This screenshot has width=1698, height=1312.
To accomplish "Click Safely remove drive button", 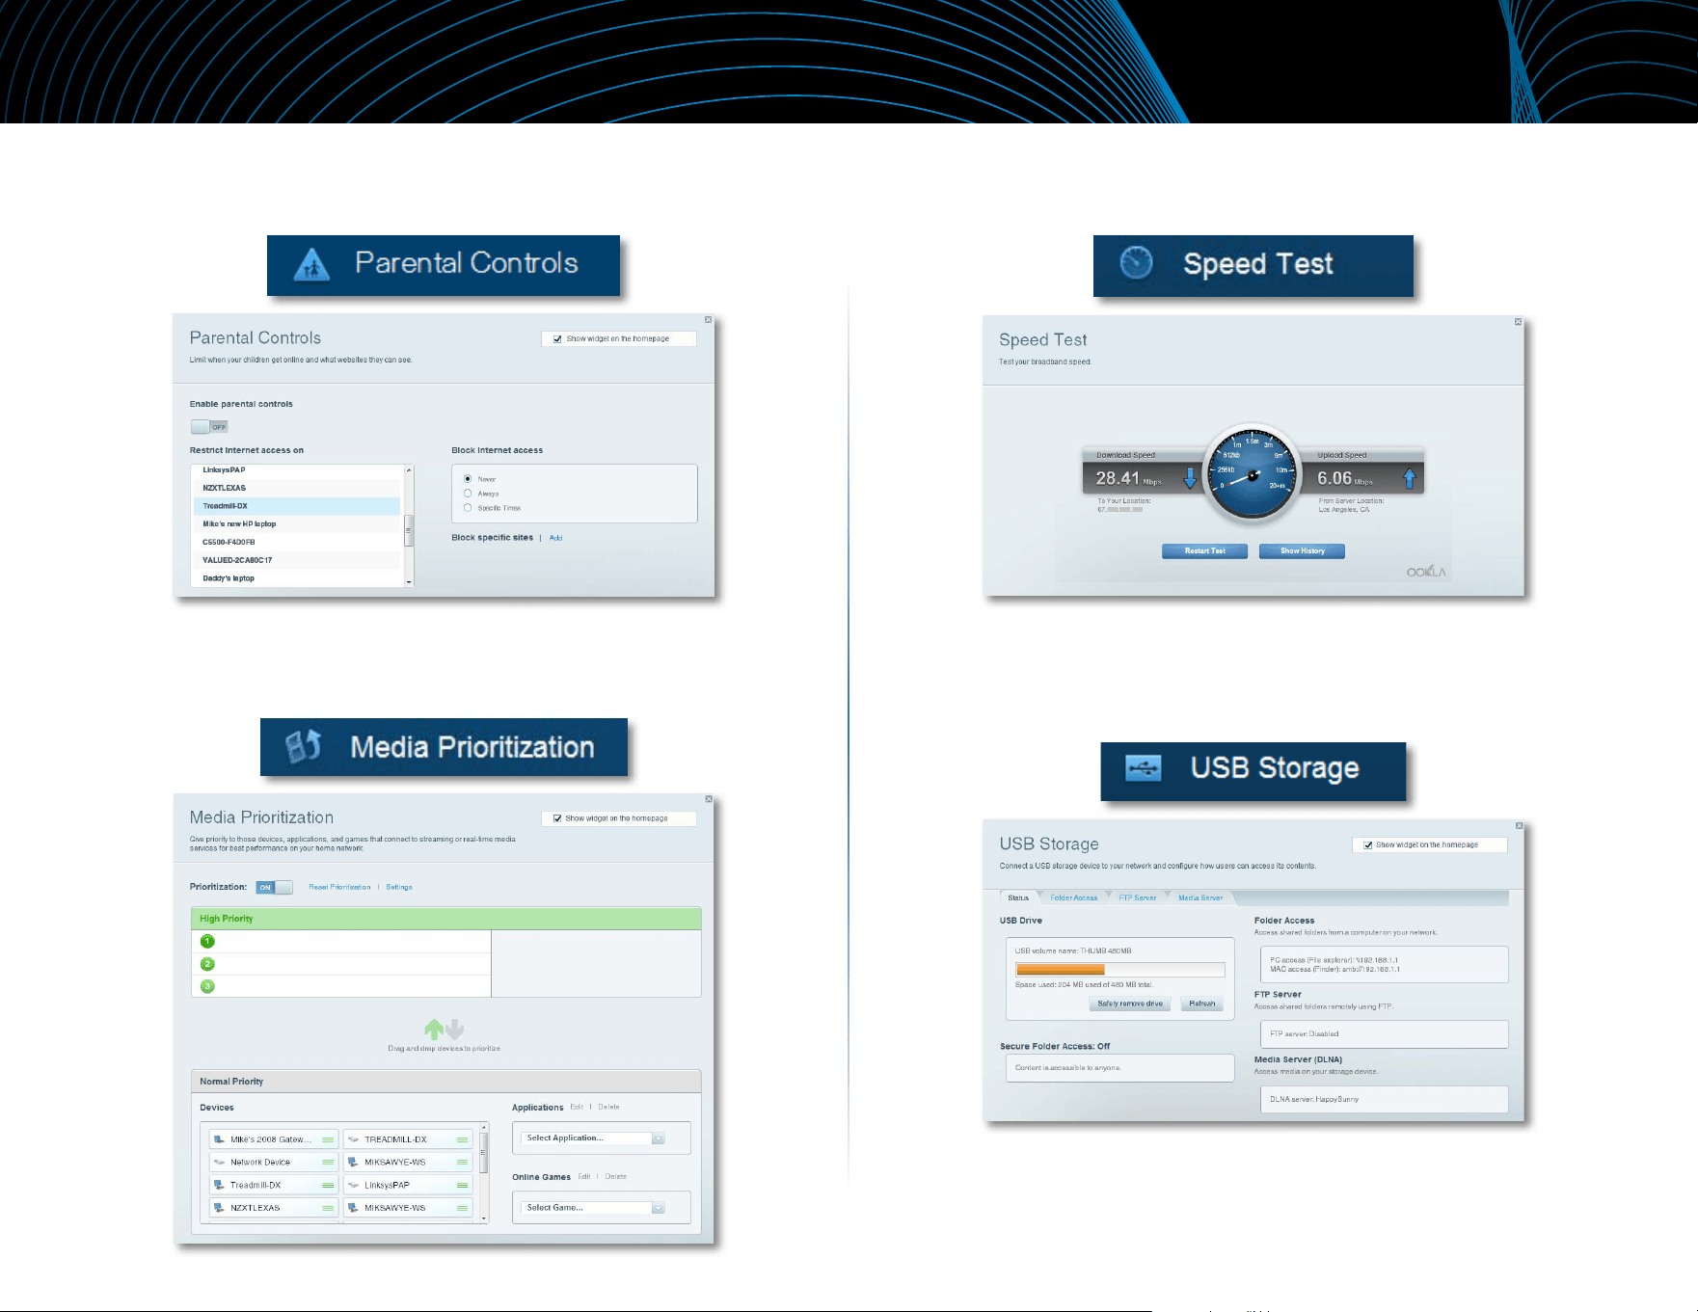I will pos(1130,1004).
